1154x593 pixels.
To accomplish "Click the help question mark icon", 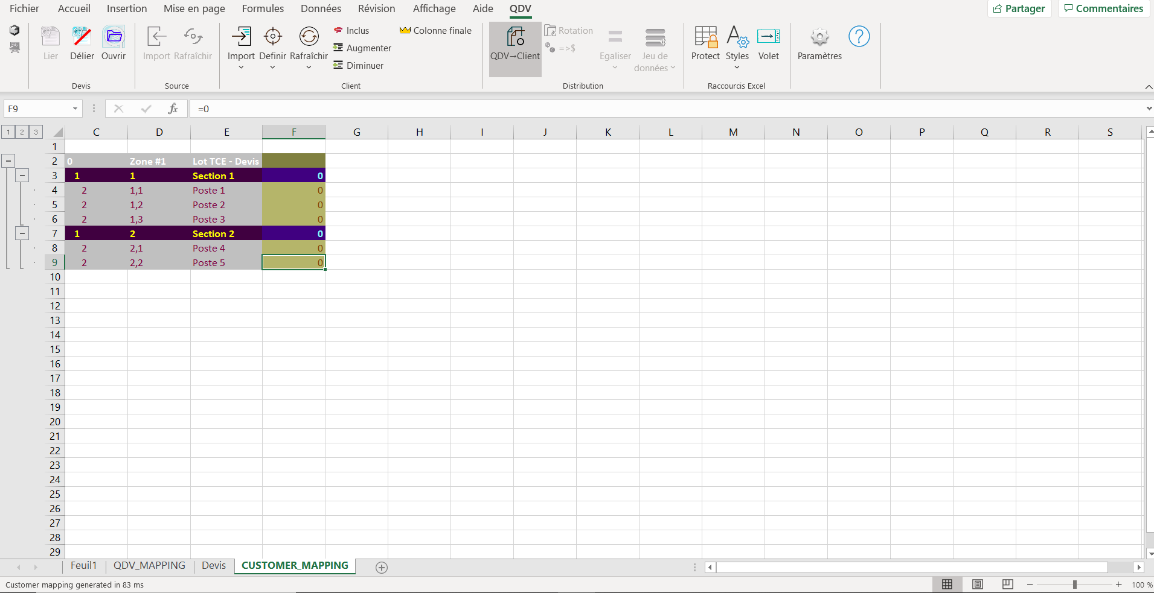I will pos(859,37).
